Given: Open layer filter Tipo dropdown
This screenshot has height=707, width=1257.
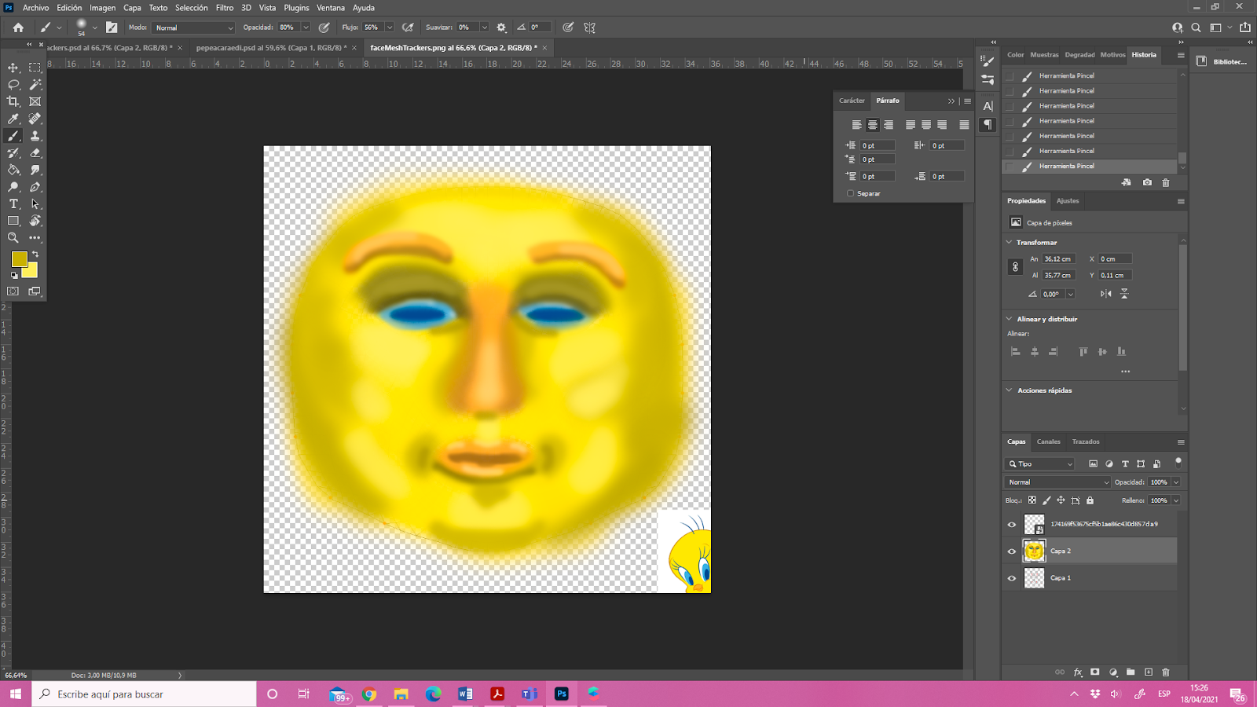Looking at the screenshot, I should click(x=1040, y=464).
